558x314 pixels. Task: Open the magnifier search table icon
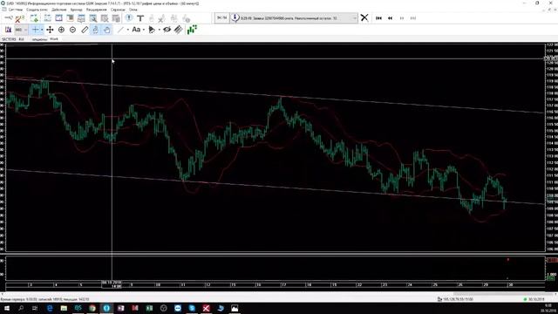(x=93, y=18)
